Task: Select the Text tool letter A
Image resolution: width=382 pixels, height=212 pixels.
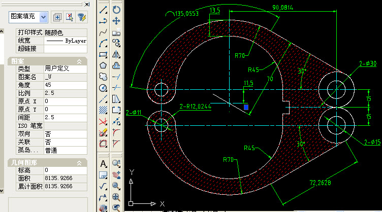Action: coord(103,164)
